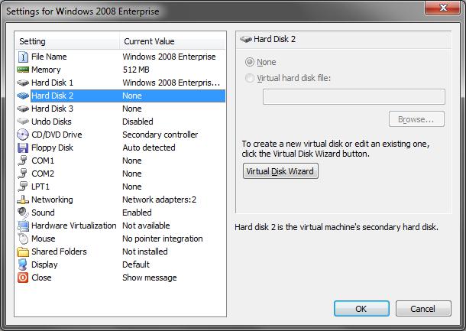Click the red Close setting icon
The height and width of the screenshot is (331, 466).
[x=23, y=277]
